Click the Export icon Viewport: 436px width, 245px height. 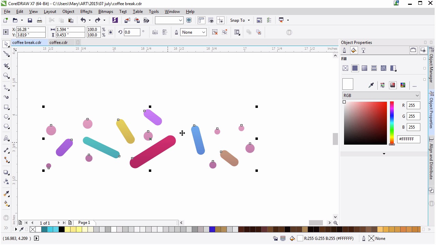[x=137, y=20]
